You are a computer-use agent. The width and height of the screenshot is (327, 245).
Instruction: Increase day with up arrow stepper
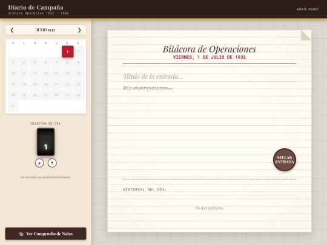click(39, 163)
